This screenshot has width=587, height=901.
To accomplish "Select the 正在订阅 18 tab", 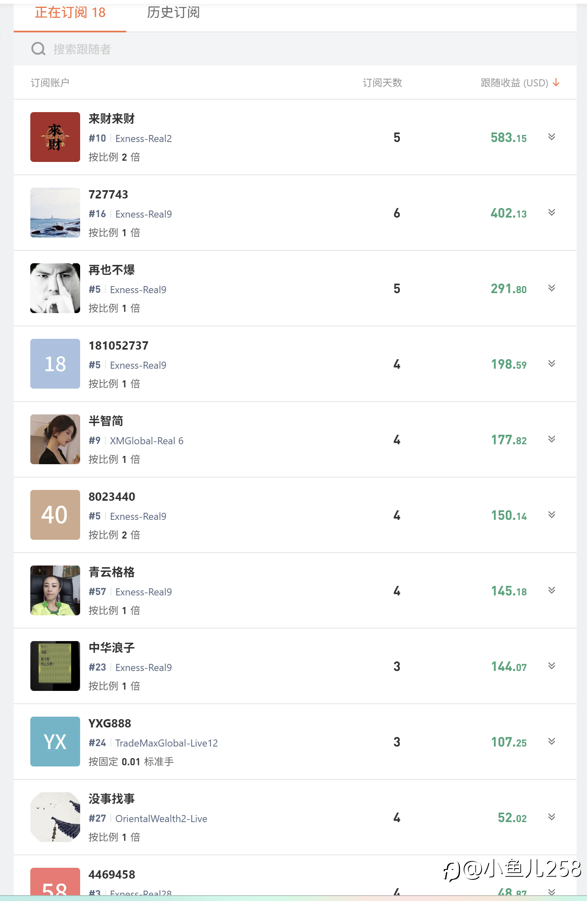I will (70, 13).
